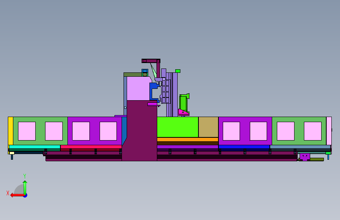This screenshot has height=220, width=340.
Task: Click the red X axis arrow of the triad
Action: (x=17, y=195)
